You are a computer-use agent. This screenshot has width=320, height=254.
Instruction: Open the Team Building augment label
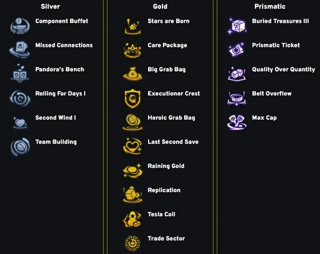pos(56,142)
